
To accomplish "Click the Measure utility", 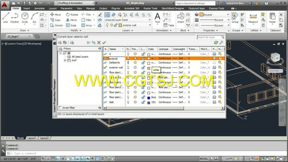I will [253, 18].
